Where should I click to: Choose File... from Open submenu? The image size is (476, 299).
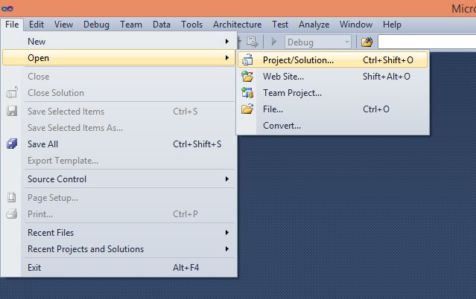tap(332, 109)
